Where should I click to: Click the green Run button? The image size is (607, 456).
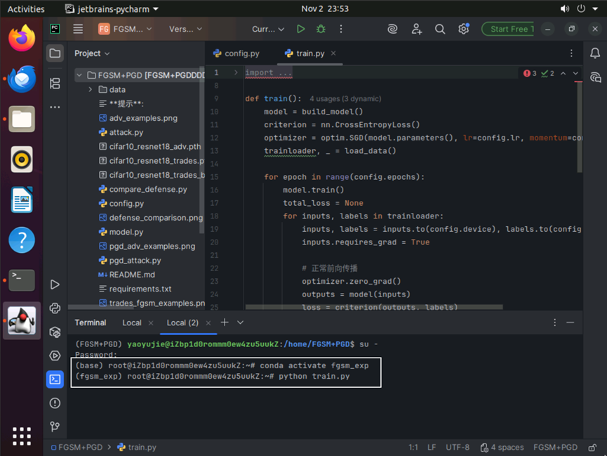click(300, 29)
